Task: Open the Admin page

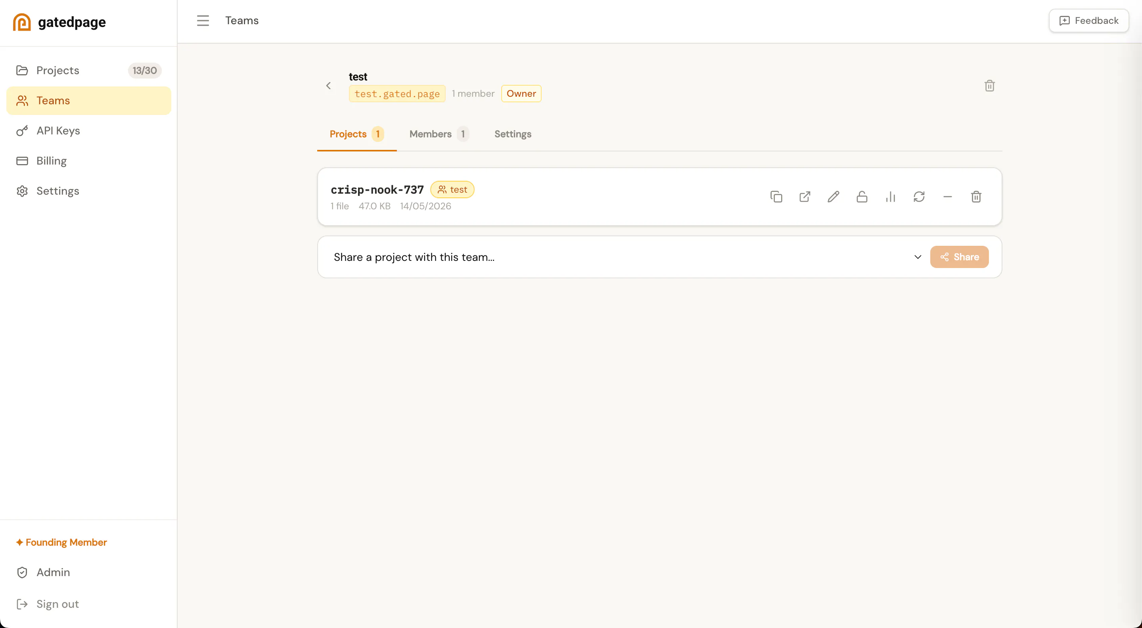Action: 89,572
